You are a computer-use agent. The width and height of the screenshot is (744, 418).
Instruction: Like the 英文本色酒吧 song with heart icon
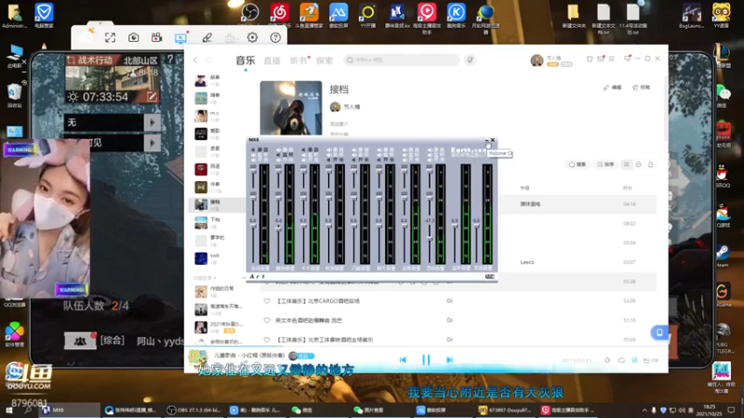[x=267, y=320]
